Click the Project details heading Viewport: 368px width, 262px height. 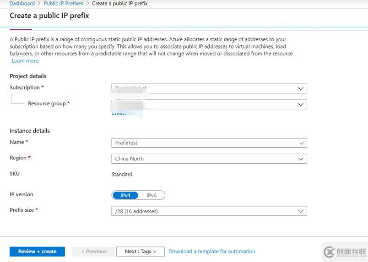28,76
